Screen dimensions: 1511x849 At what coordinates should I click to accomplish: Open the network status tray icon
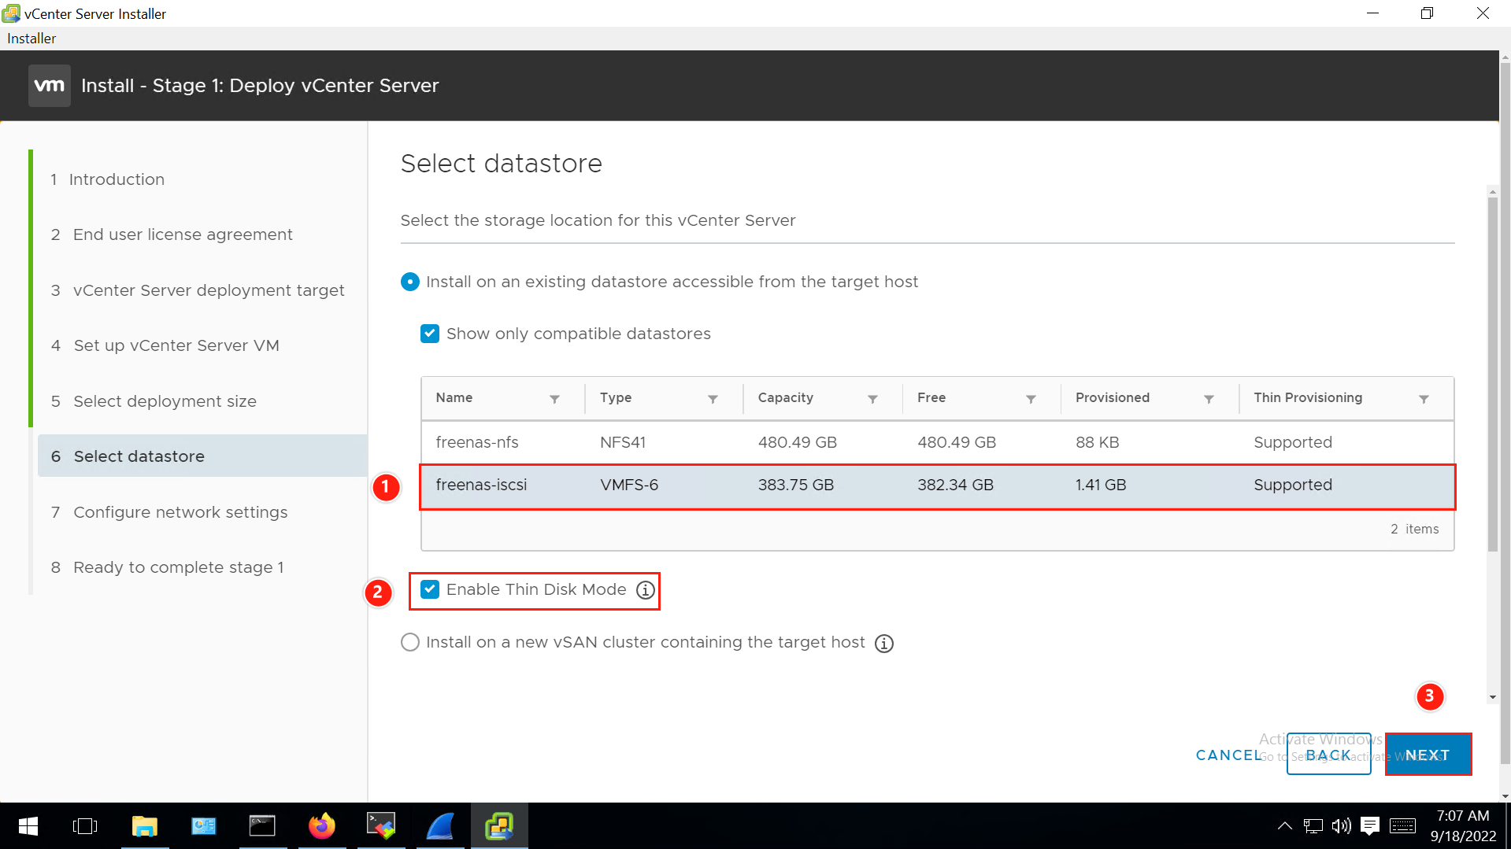pos(1313,826)
